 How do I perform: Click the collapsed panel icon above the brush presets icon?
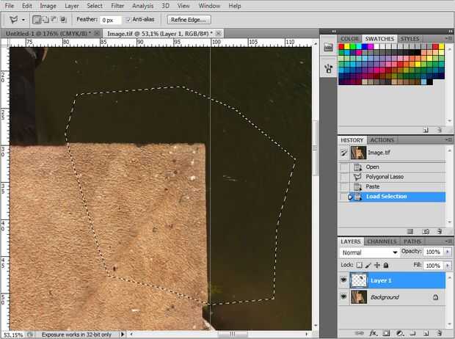pos(328,47)
